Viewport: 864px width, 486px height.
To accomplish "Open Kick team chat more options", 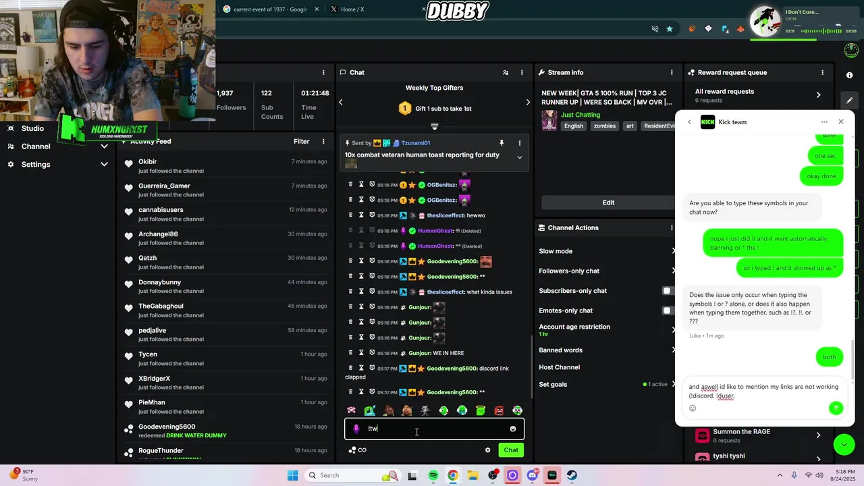I will (824, 122).
